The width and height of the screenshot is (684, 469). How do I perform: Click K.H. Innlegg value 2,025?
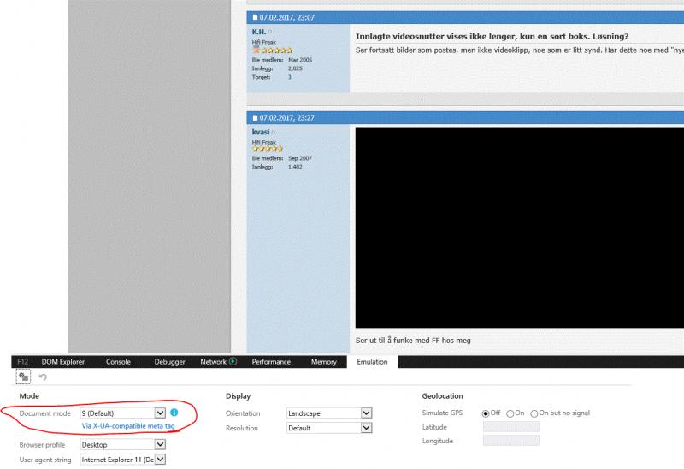(295, 68)
